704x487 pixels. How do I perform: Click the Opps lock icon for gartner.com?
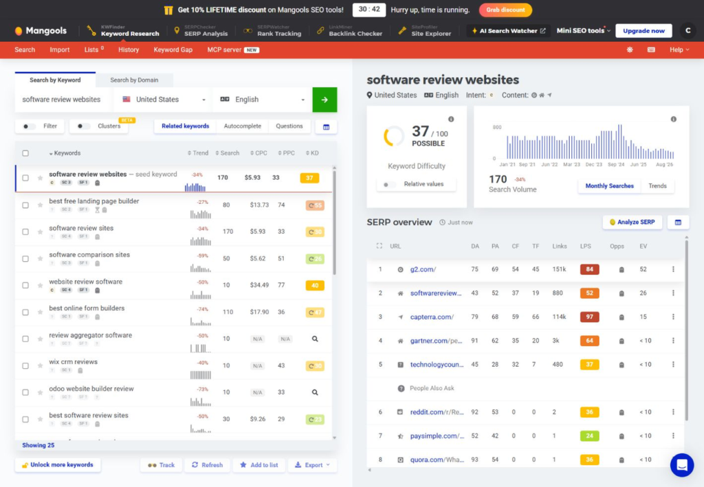(621, 341)
